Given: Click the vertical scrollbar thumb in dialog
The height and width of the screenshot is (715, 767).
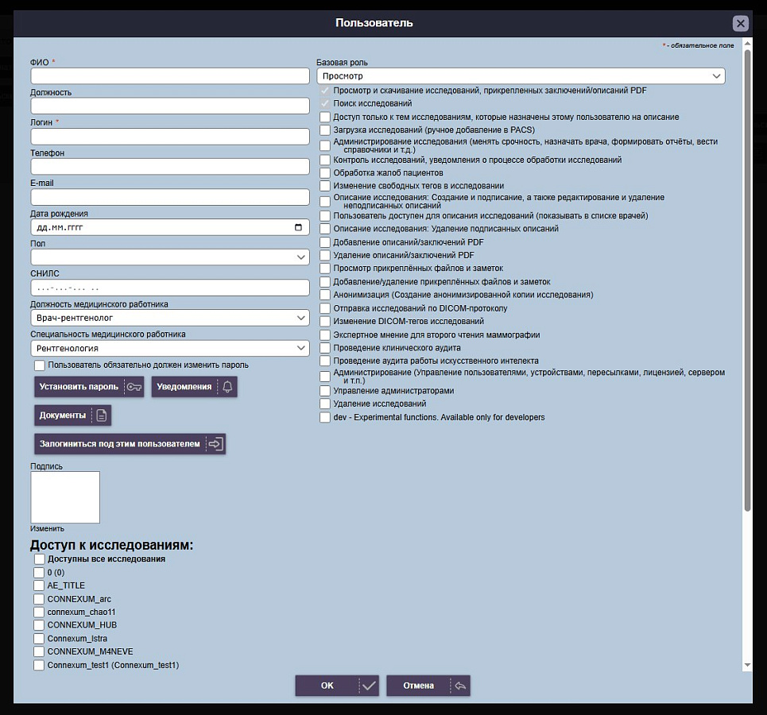Looking at the screenshot, I should [747, 280].
